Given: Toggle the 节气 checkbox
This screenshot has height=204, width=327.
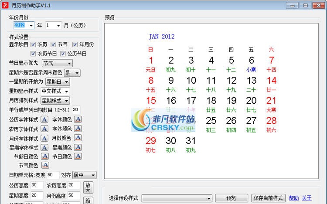Looking at the screenshot, I should click(53, 44).
